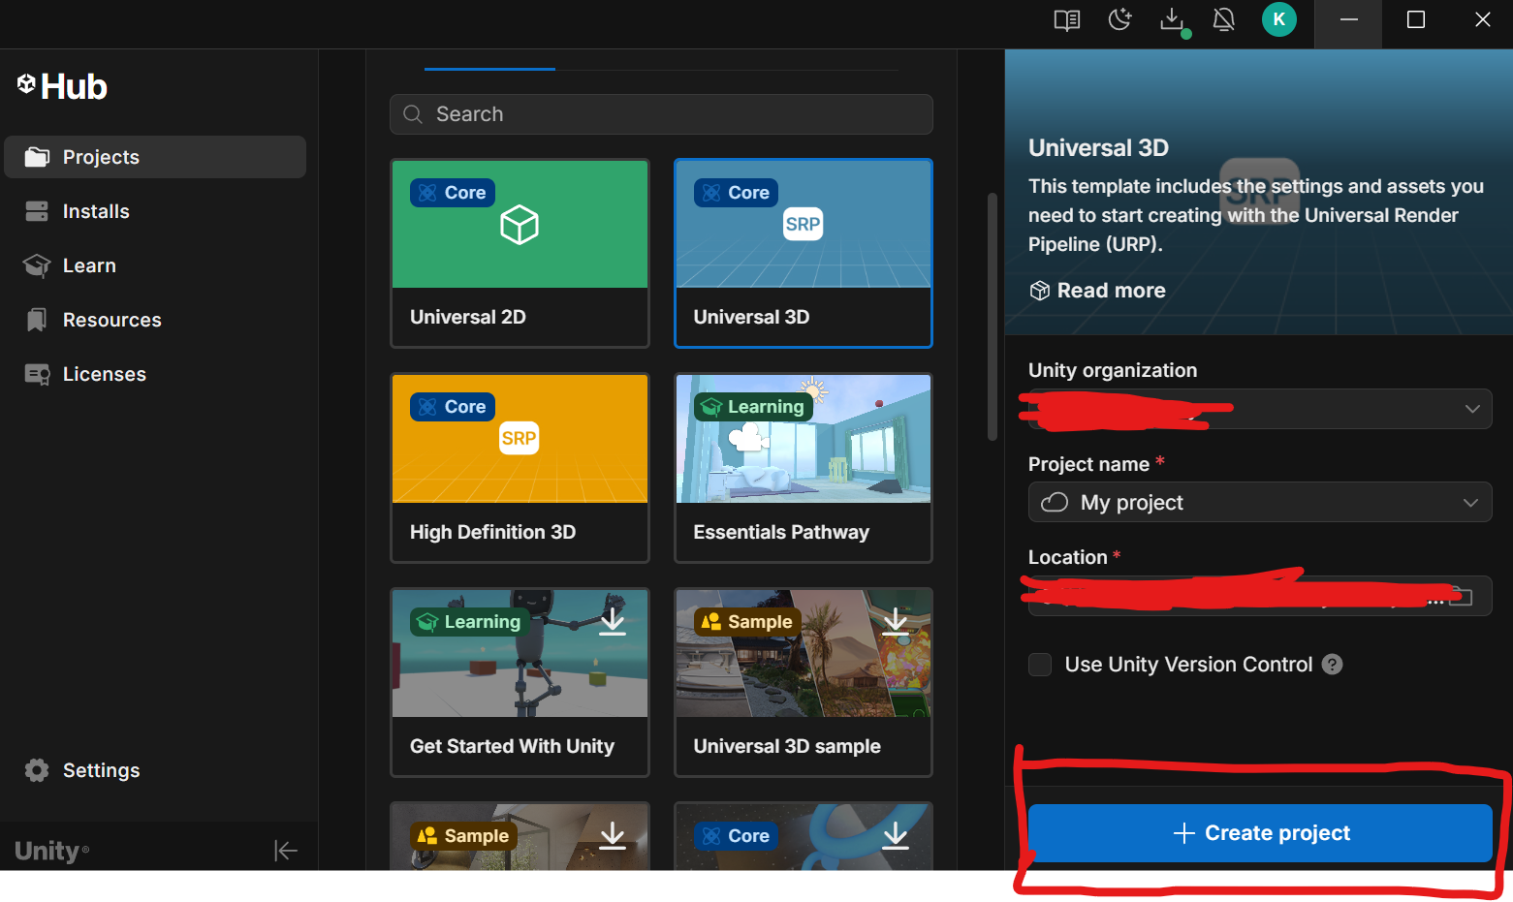
Task: Open Read more link for Universal 3D
Action: click(1097, 291)
